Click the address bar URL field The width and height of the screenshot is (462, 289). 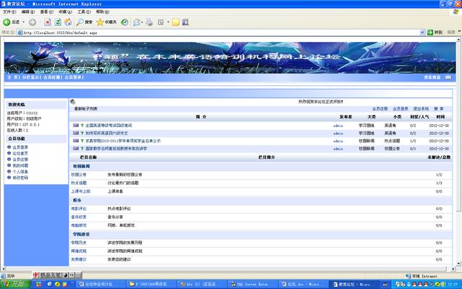tap(218, 33)
